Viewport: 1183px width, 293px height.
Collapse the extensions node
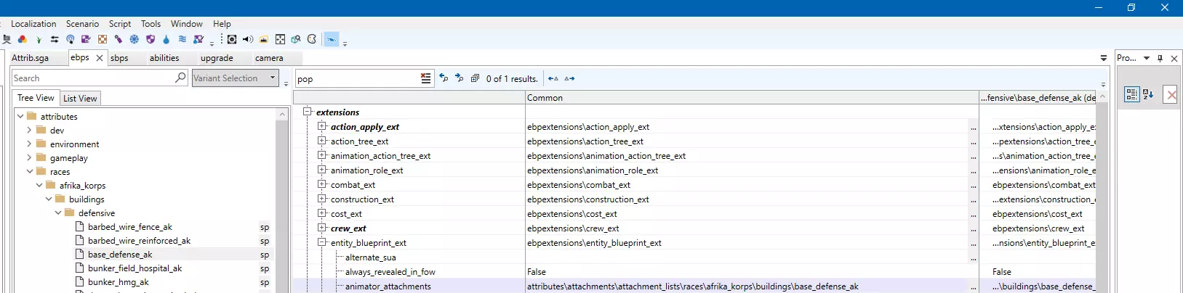(308, 112)
